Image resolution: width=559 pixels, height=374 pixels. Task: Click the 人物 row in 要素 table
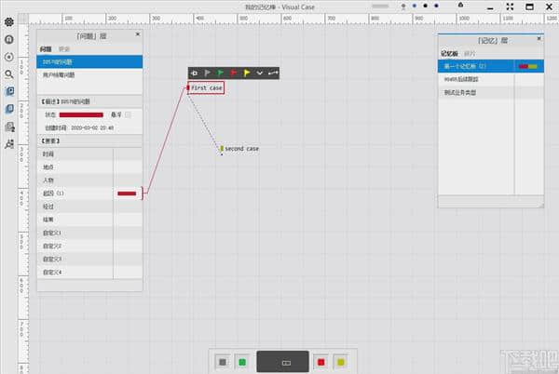click(x=89, y=180)
